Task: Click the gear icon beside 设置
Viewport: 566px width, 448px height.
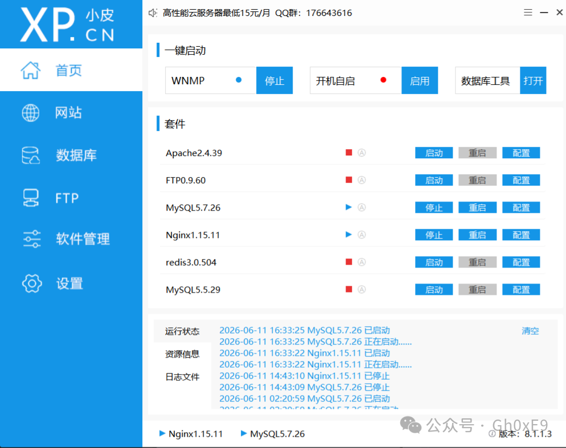Action: [x=32, y=283]
